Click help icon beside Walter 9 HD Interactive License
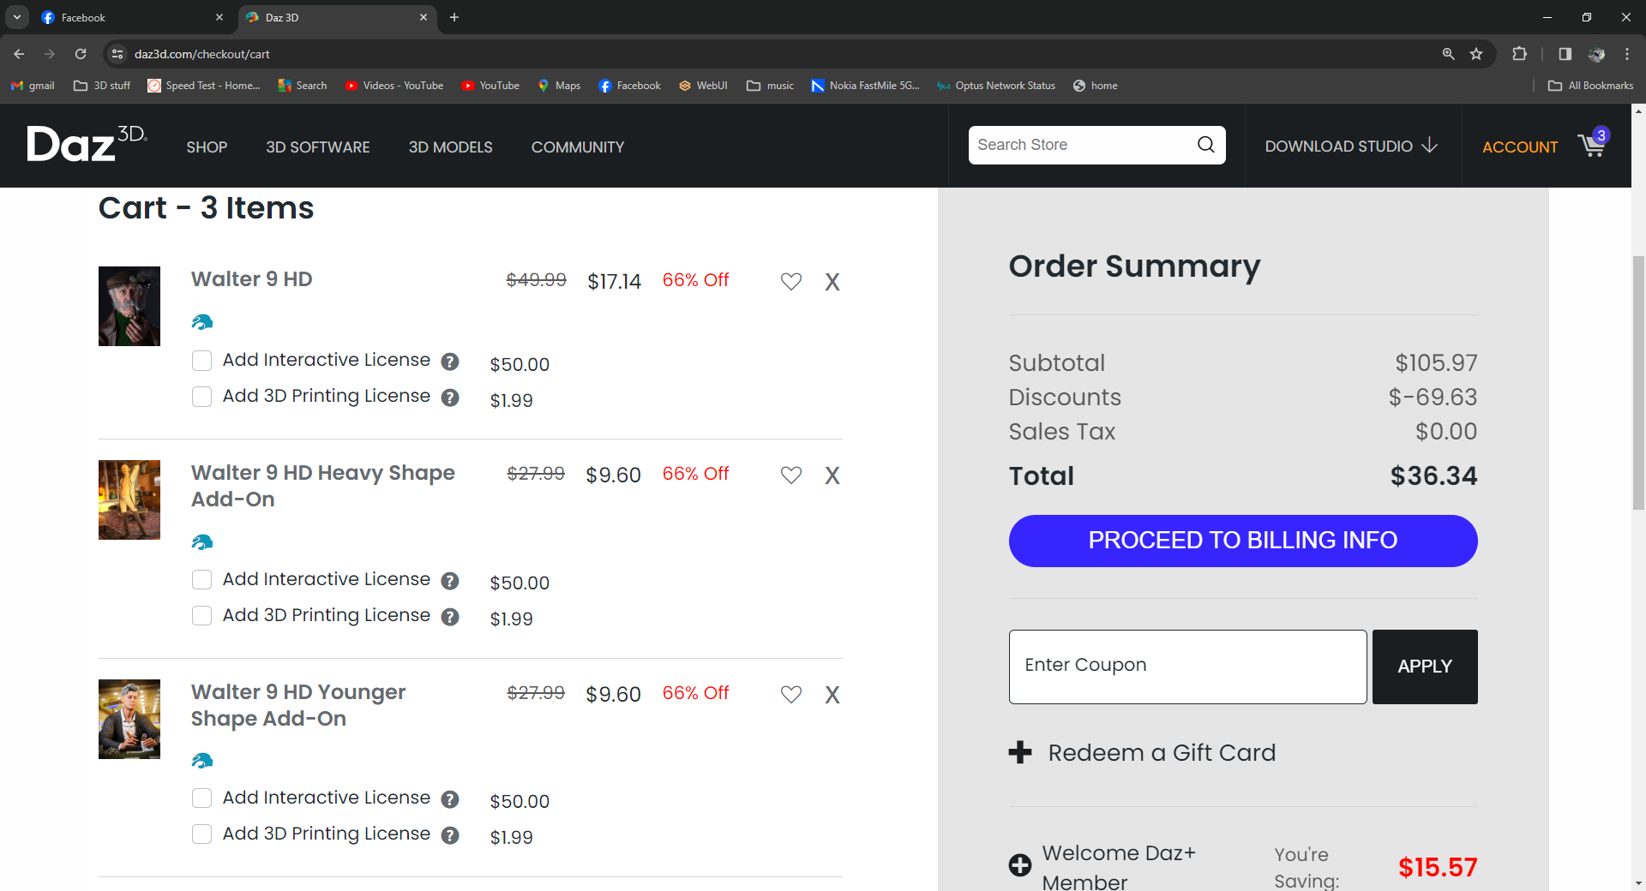Viewport: 1646px width, 891px height. [450, 362]
